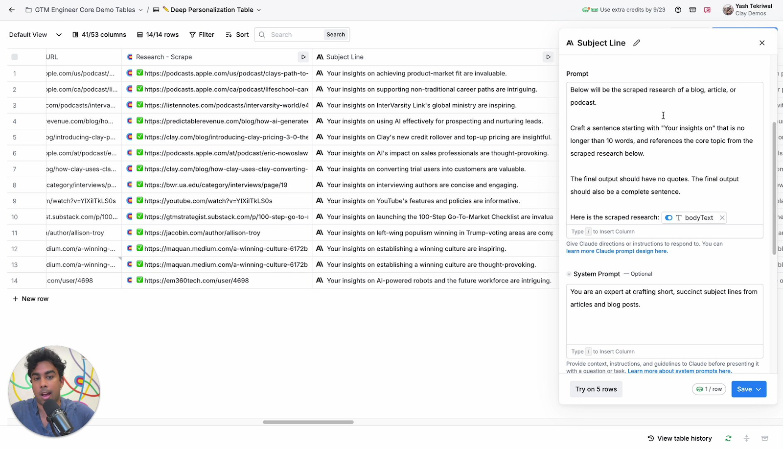Open the 1 / row credits pill
This screenshot has height=449, width=783.
709,389
